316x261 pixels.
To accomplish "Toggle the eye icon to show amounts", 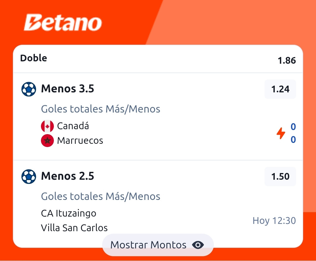I will point(198,245).
